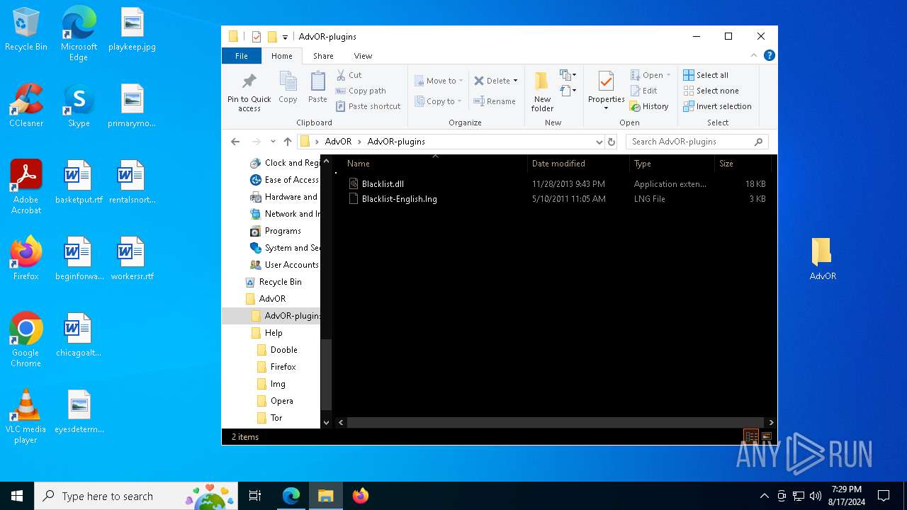Click the horizontal scrollbar of file list

click(x=556, y=422)
